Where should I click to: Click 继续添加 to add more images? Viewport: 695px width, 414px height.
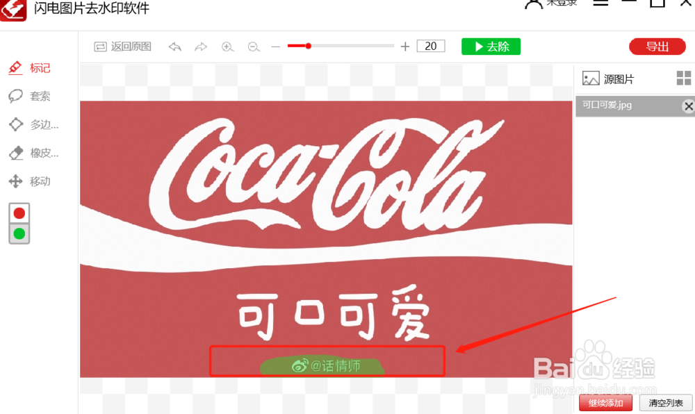click(605, 403)
